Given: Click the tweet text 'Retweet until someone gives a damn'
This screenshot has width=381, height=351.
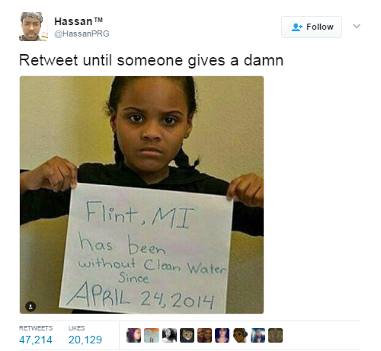Looking at the screenshot, I should click(151, 61).
